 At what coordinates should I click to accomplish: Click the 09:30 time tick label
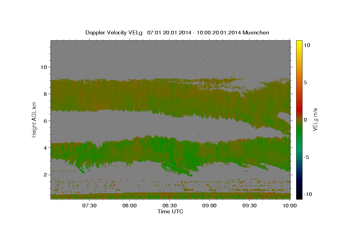point(250,206)
